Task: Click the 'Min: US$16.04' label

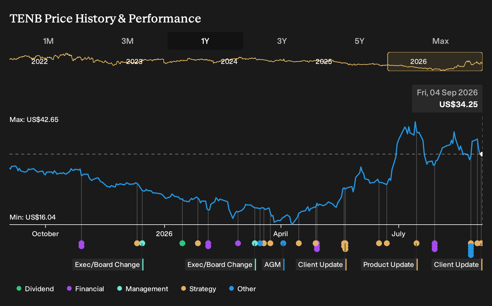Action: click(33, 217)
